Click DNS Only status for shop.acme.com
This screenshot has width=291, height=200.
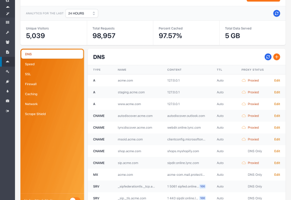tap(255, 151)
